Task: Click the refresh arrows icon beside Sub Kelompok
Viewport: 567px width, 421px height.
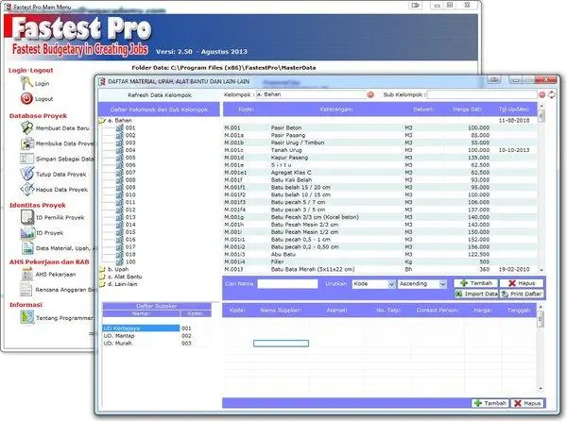Action: (552, 94)
